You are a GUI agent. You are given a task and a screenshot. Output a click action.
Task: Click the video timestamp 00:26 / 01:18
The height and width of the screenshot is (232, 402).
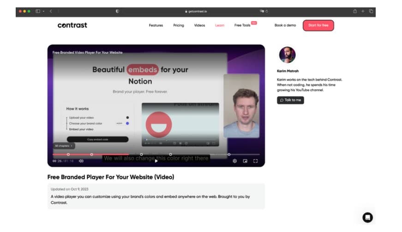pyautogui.click(x=63, y=161)
